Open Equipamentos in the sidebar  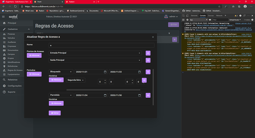click(x=14, y=74)
